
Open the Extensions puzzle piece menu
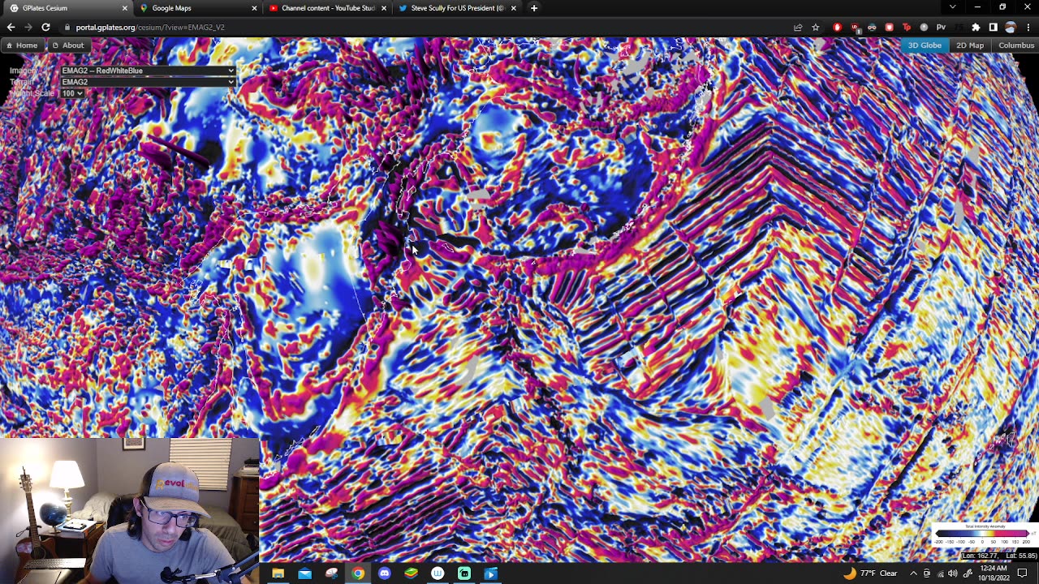976,28
